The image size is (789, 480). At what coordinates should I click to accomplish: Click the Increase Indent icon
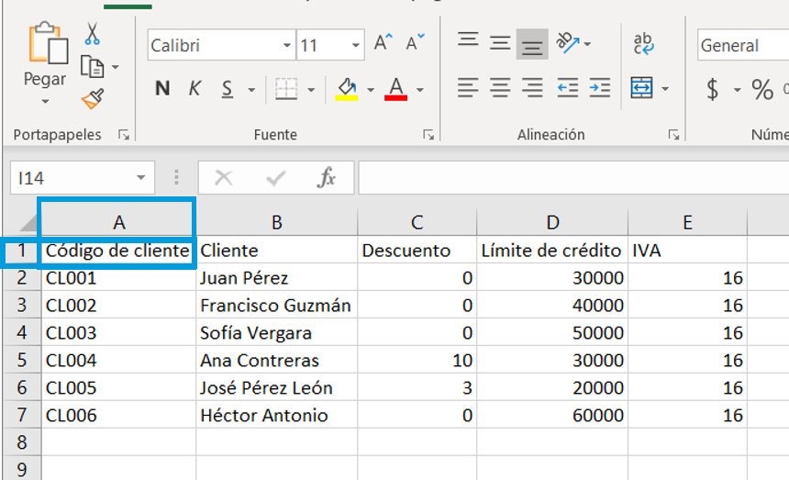(x=600, y=88)
